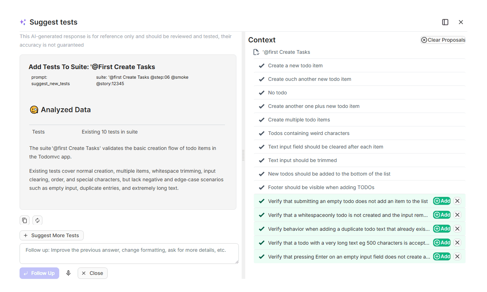Dismiss the 'whitespaceonly todo' proposal
Image resolution: width=487 pixels, height=292 pixels.
pyautogui.click(x=457, y=215)
